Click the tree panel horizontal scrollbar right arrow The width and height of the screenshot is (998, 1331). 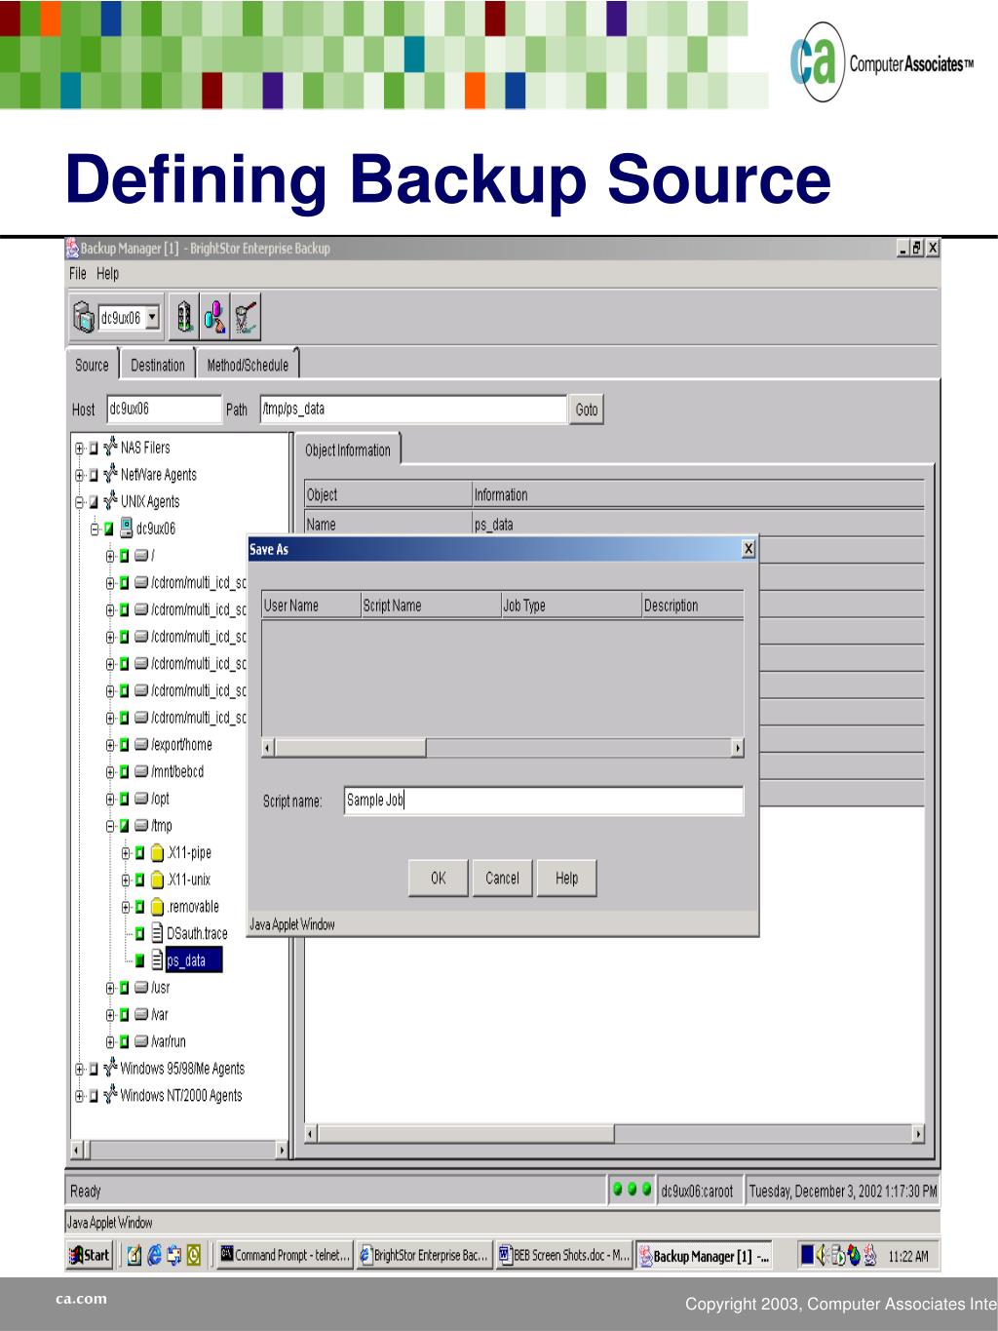pos(283,1151)
